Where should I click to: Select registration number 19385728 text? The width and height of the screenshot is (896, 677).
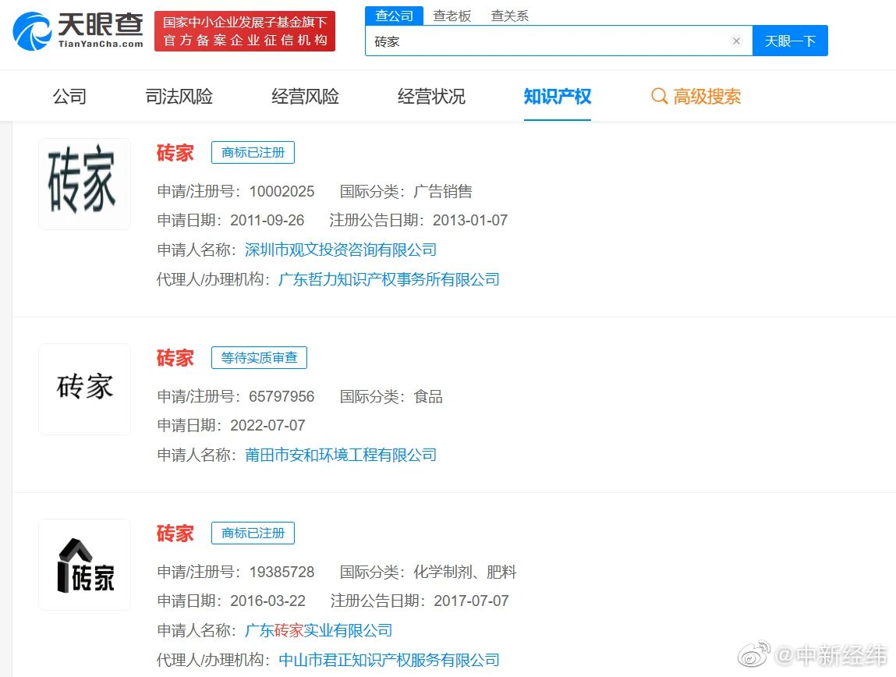pyautogui.click(x=282, y=572)
